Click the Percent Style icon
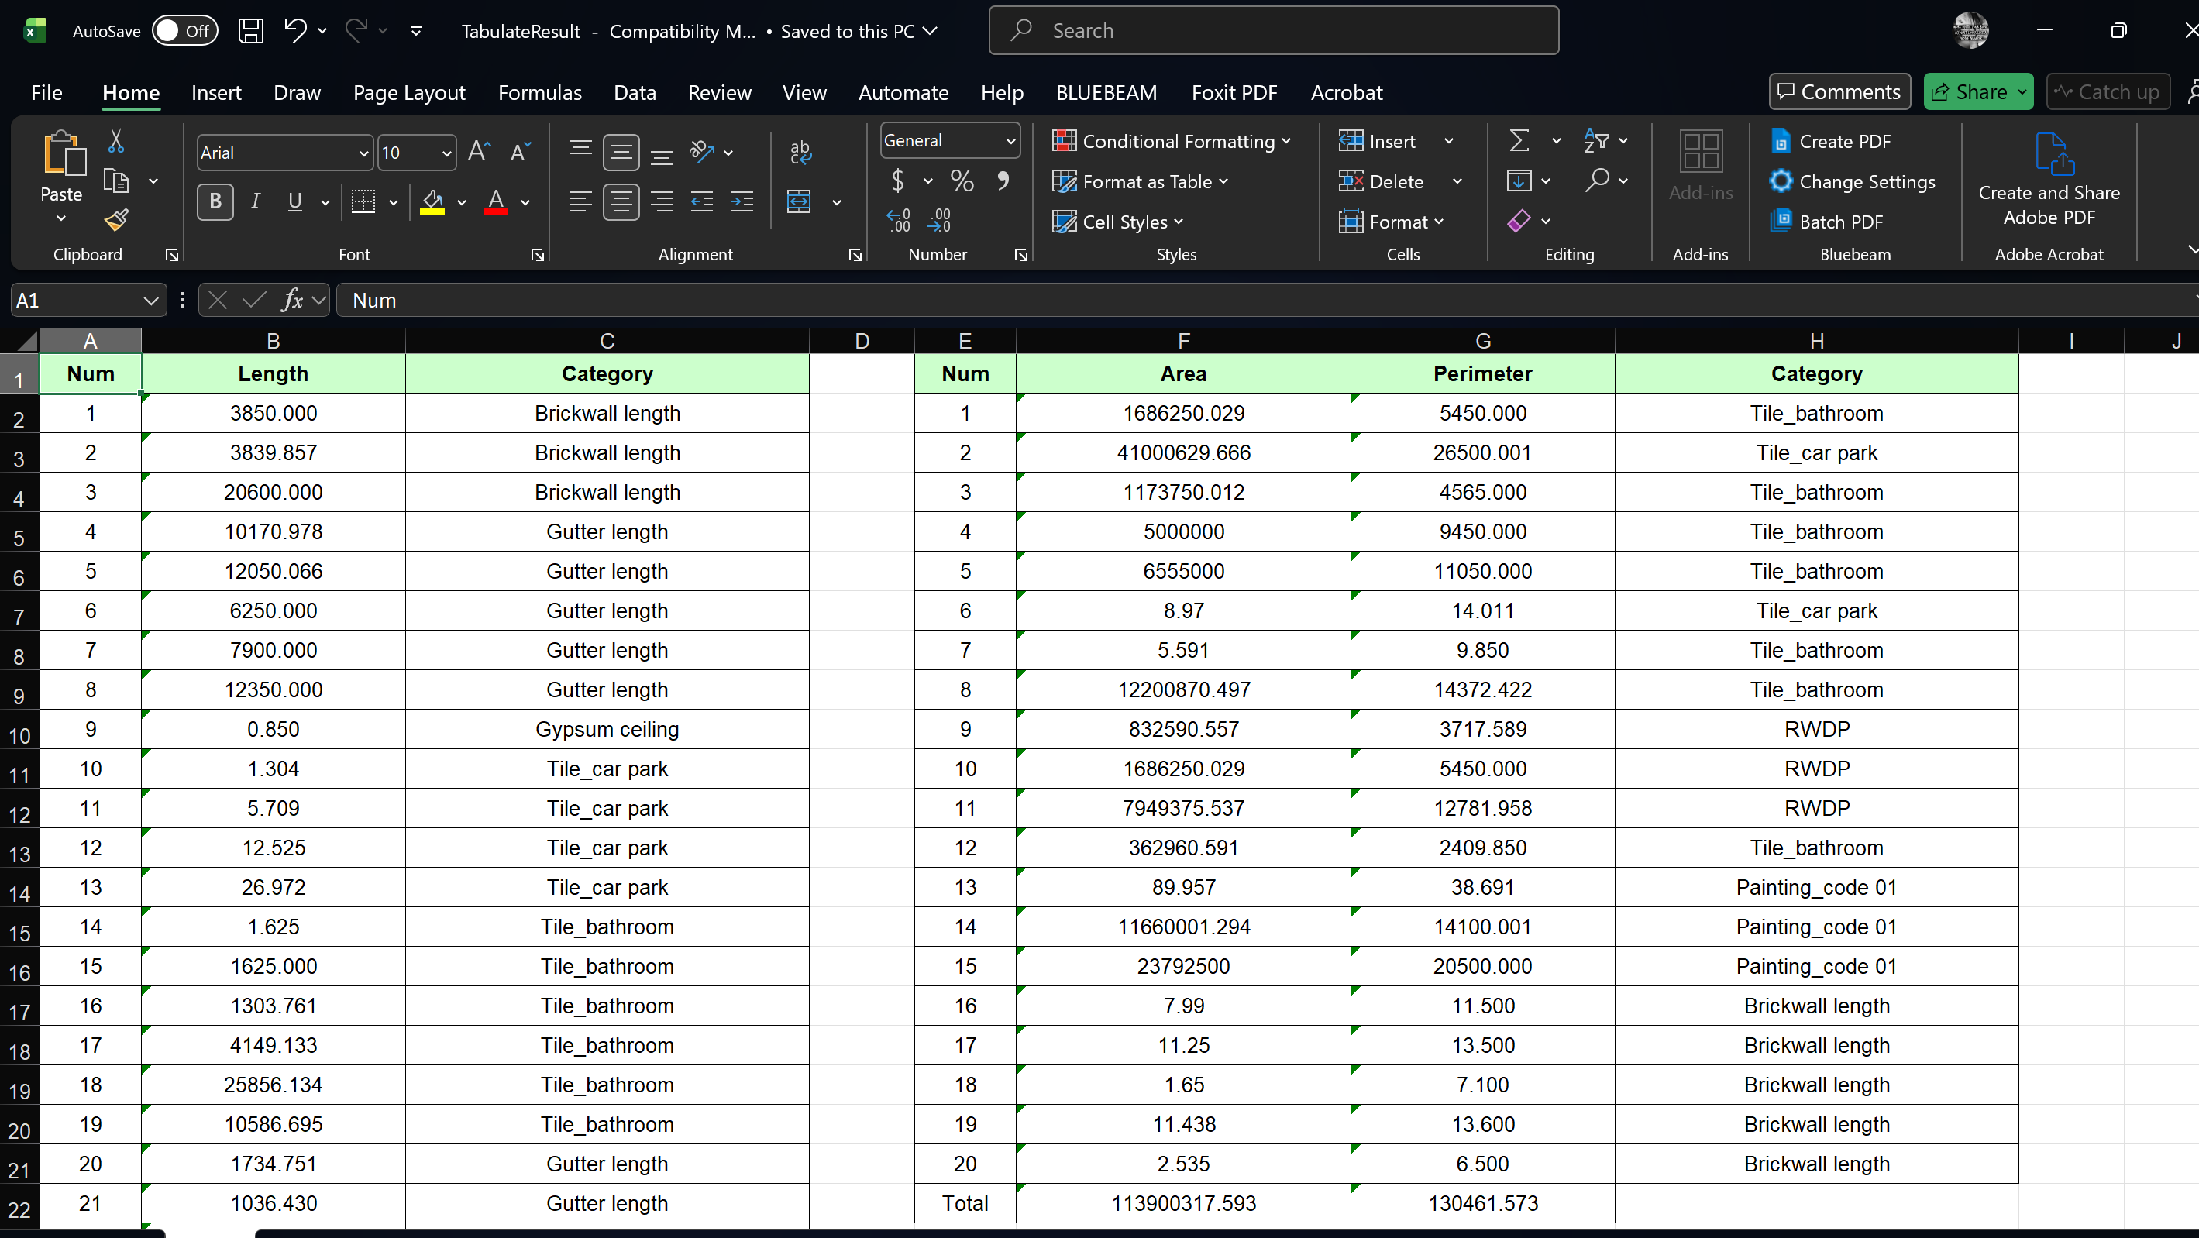This screenshot has width=2199, height=1238. tap(962, 181)
